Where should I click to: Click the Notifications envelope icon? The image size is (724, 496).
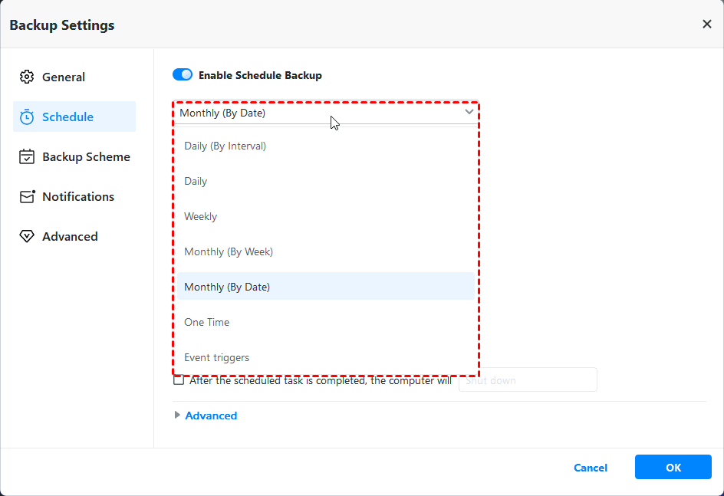coord(28,196)
